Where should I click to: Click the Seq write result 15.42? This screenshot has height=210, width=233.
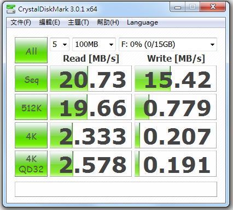[176, 79]
